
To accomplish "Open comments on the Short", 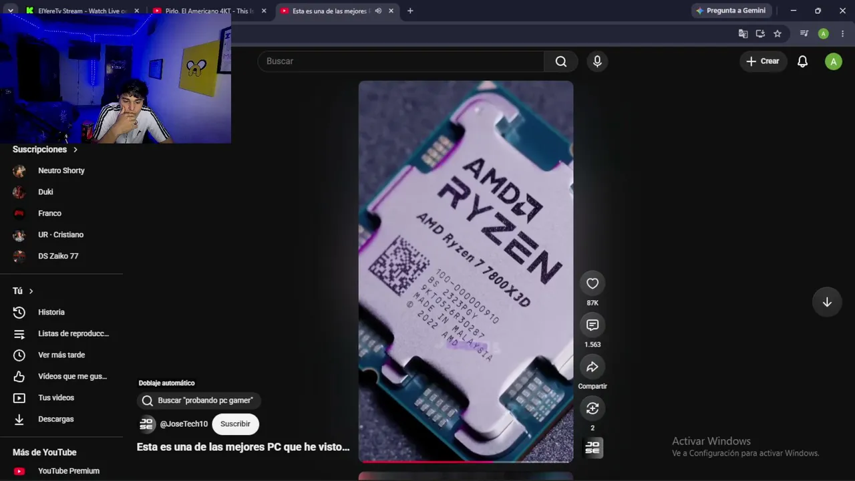I will [x=592, y=325].
